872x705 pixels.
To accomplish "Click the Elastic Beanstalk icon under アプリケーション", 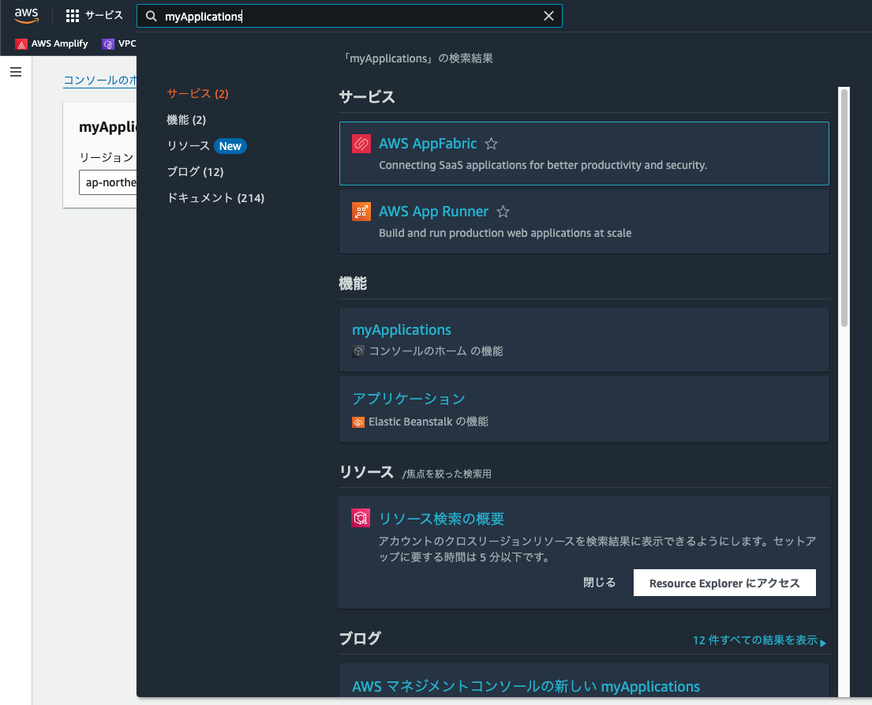I will 357,422.
